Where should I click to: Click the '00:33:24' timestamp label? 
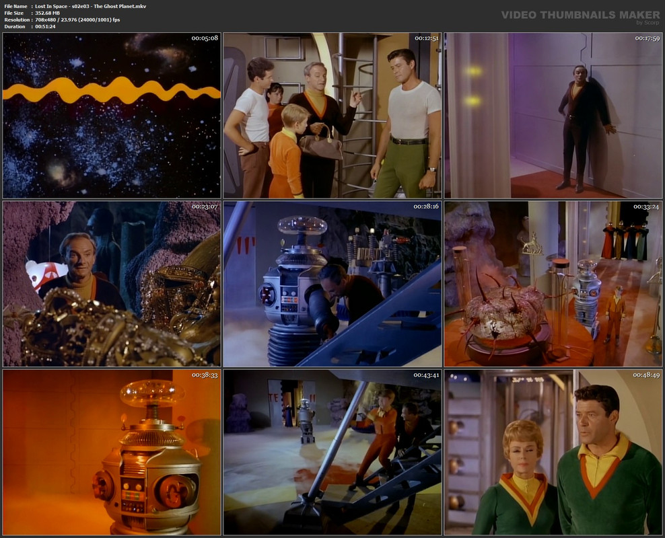click(x=647, y=206)
